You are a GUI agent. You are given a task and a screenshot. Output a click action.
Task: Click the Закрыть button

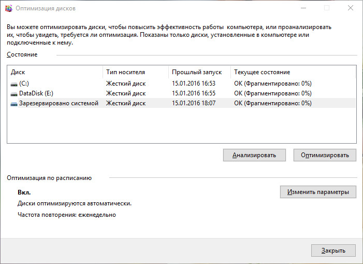(x=333, y=251)
